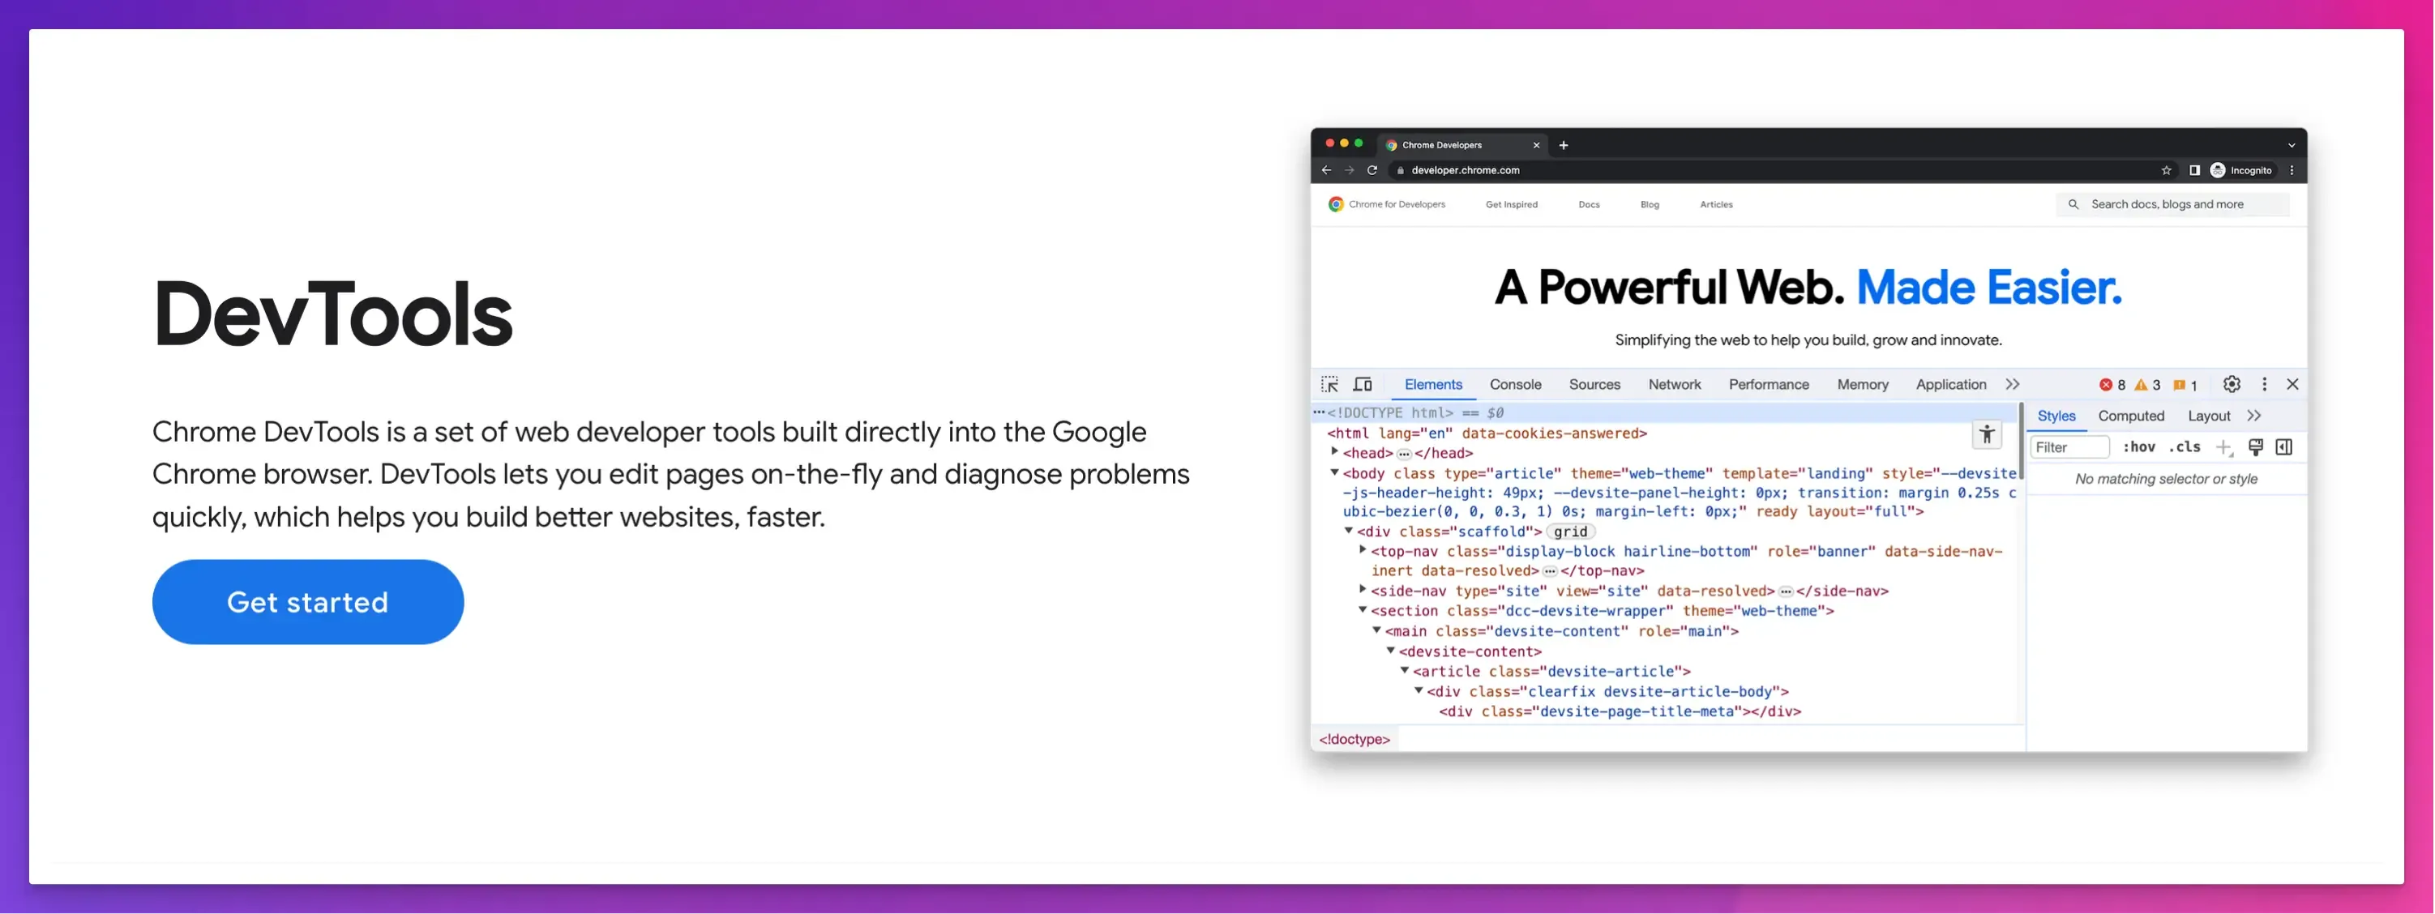Click the developer.chrome.com address bar
The height and width of the screenshot is (914, 2435).
1782,170
